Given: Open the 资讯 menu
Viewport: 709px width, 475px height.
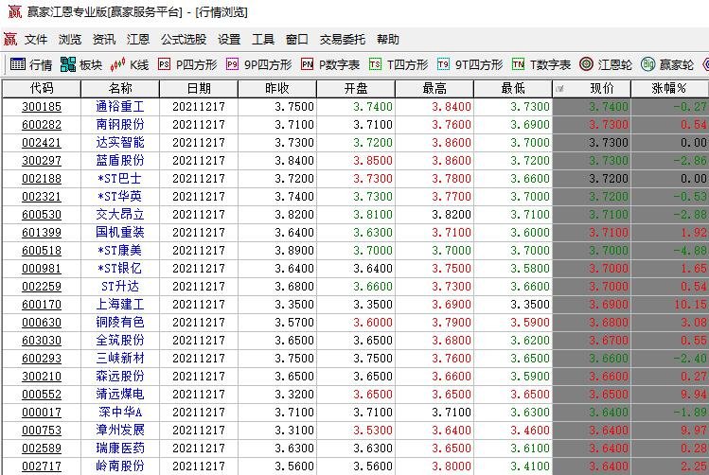Looking at the screenshot, I should [104, 40].
